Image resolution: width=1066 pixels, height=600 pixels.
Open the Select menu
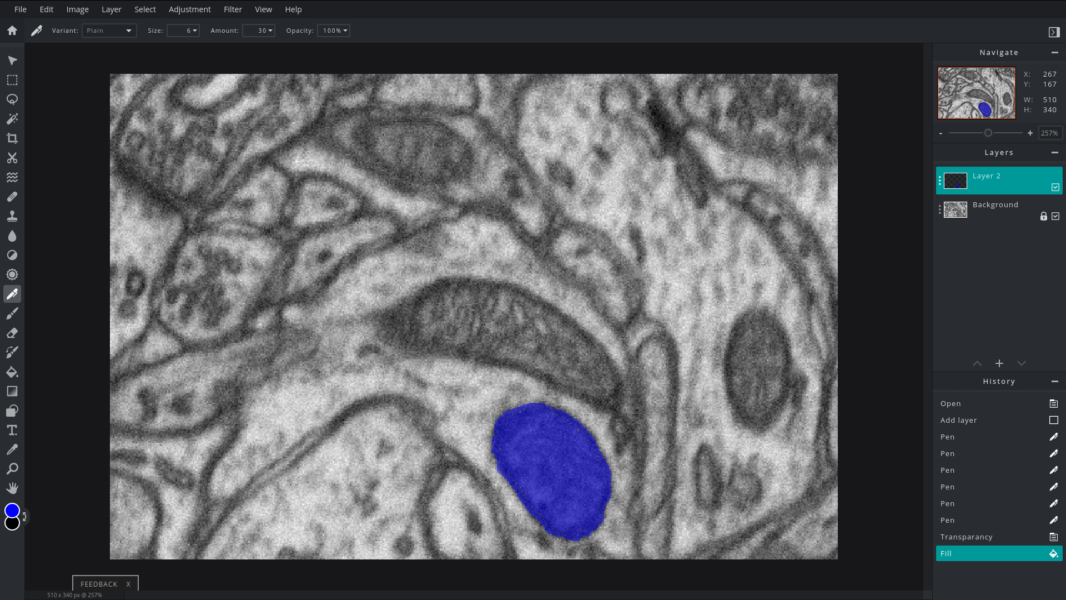coord(145,9)
